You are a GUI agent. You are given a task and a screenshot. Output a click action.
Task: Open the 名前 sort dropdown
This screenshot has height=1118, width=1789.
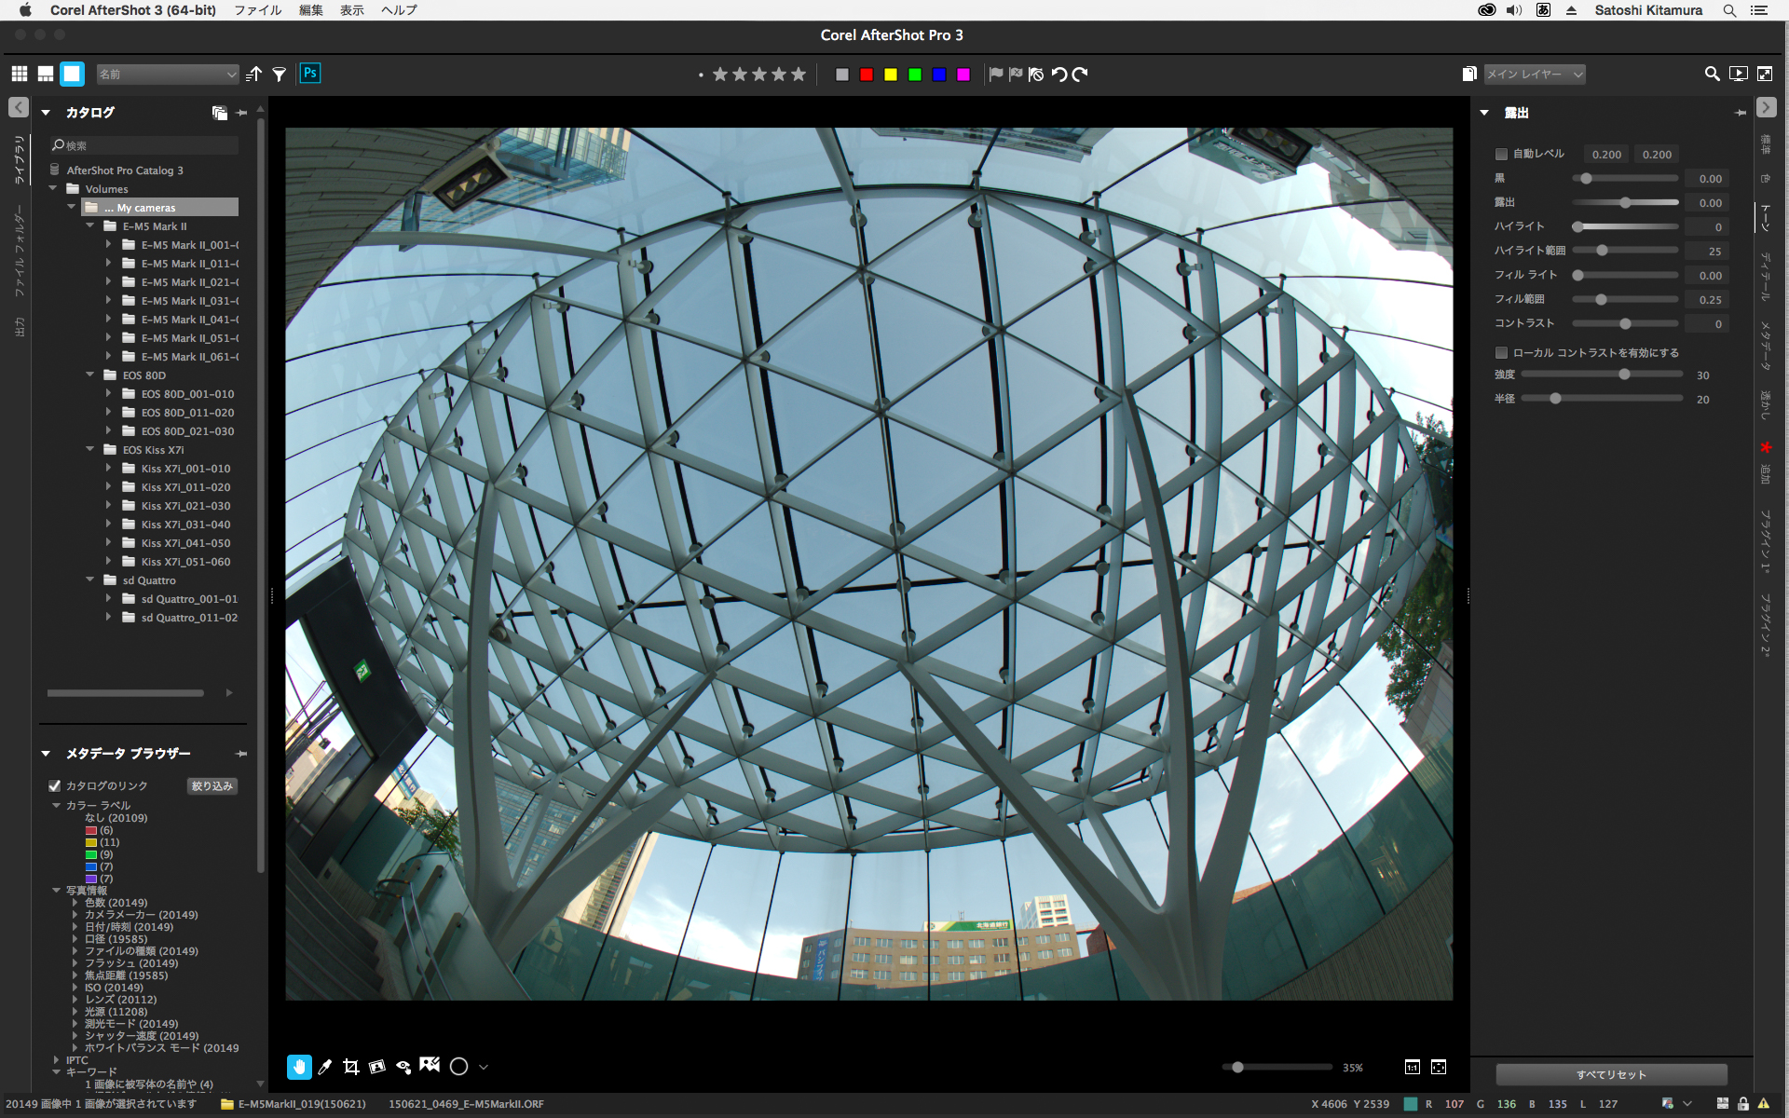coord(168,75)
